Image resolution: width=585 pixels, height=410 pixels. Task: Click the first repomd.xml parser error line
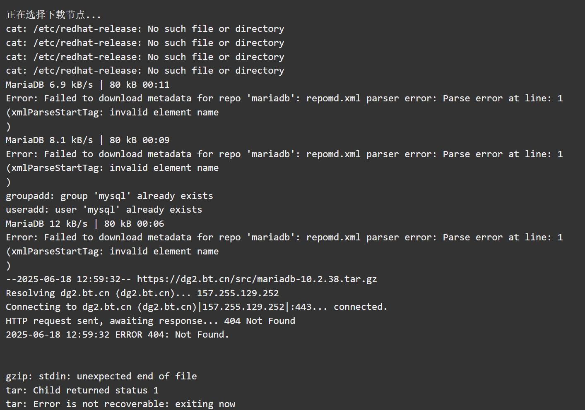pos(284,98)
